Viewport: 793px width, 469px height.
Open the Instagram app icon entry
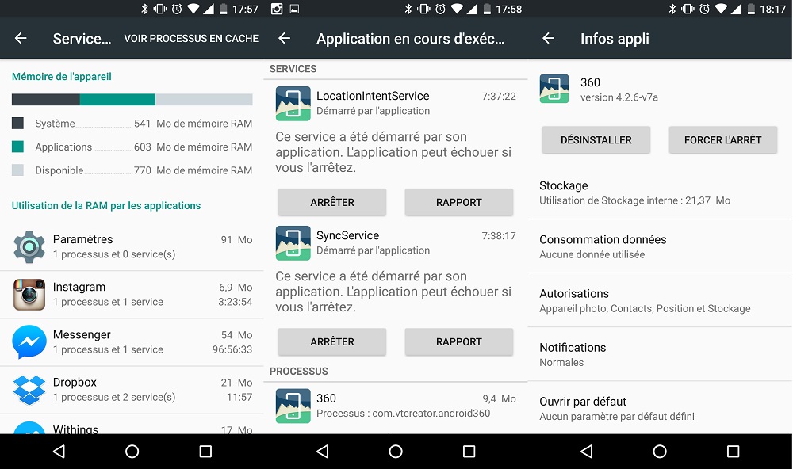(x=29, y=295)
